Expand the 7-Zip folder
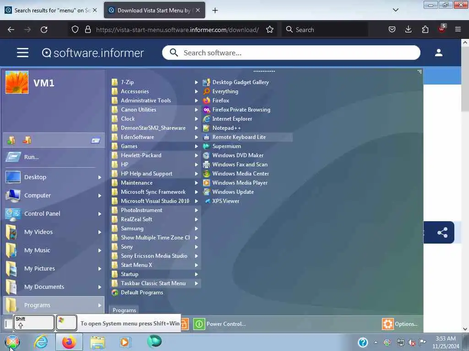This screenshot has width=469, height=351. point(155,82)
